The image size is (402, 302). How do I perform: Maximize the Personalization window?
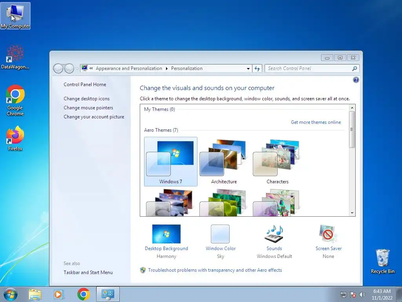pyautogui.click(x=340, y=57)
